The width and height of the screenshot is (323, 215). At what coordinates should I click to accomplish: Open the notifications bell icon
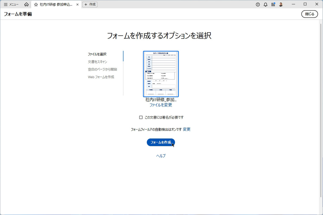pyautogui.click(x=265, y=4)
